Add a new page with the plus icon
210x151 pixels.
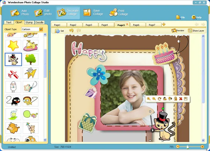pos(164,24)
